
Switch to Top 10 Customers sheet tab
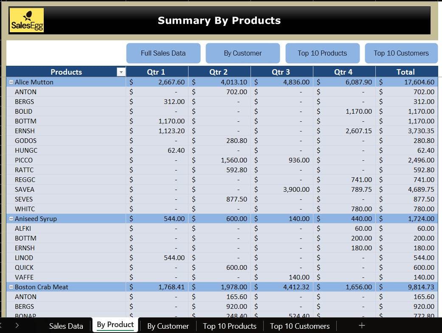coord(300,326)
